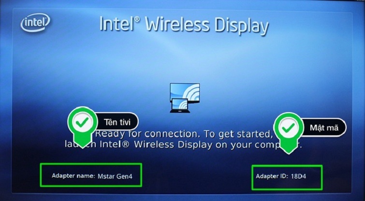Click the green pin pointer above Adapter name
Viewport: 365px width, 201px height.
[82, 128]
